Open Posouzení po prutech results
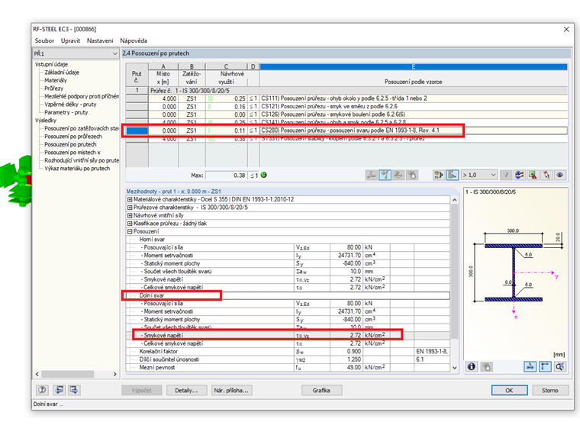Image resolution: width=580 pixels, height=435 pixels. click(70, 145)
